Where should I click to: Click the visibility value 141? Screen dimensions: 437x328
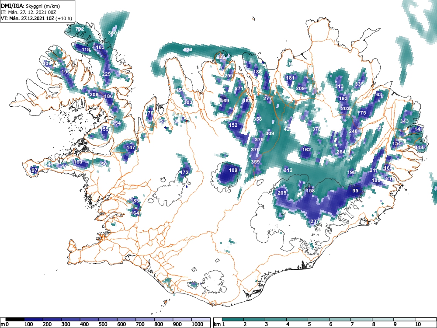coord(419,129)
